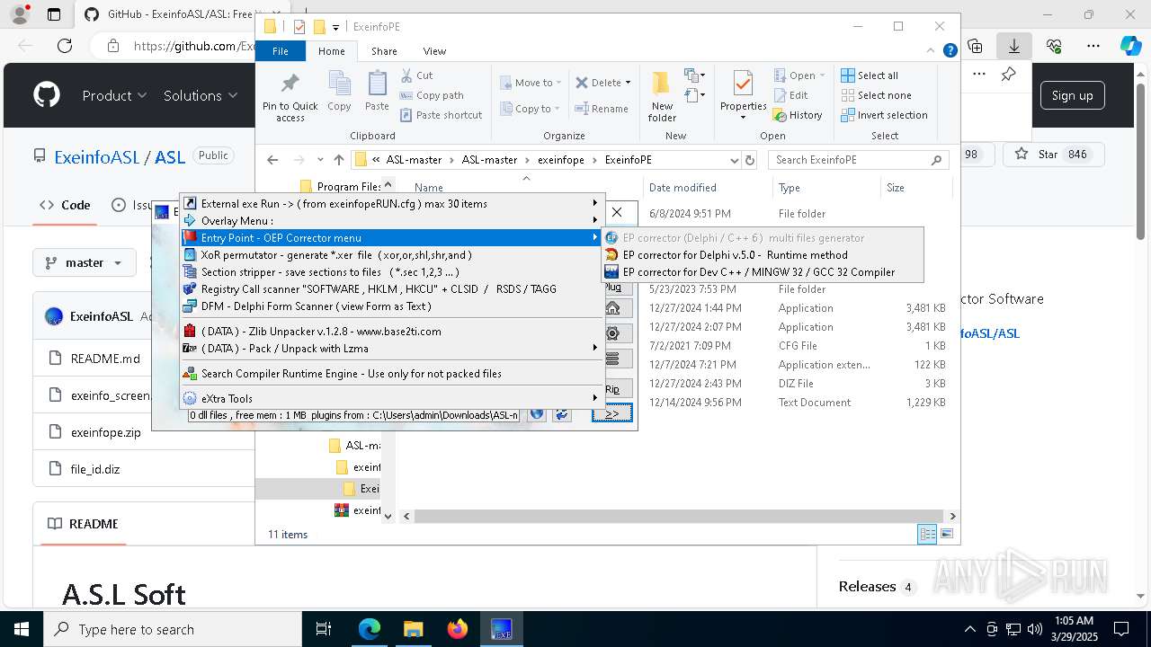The width and height of the screenshot is (1151, 647).
Task: Refresh the Explorer folder view
Action: tap(750, 160)
